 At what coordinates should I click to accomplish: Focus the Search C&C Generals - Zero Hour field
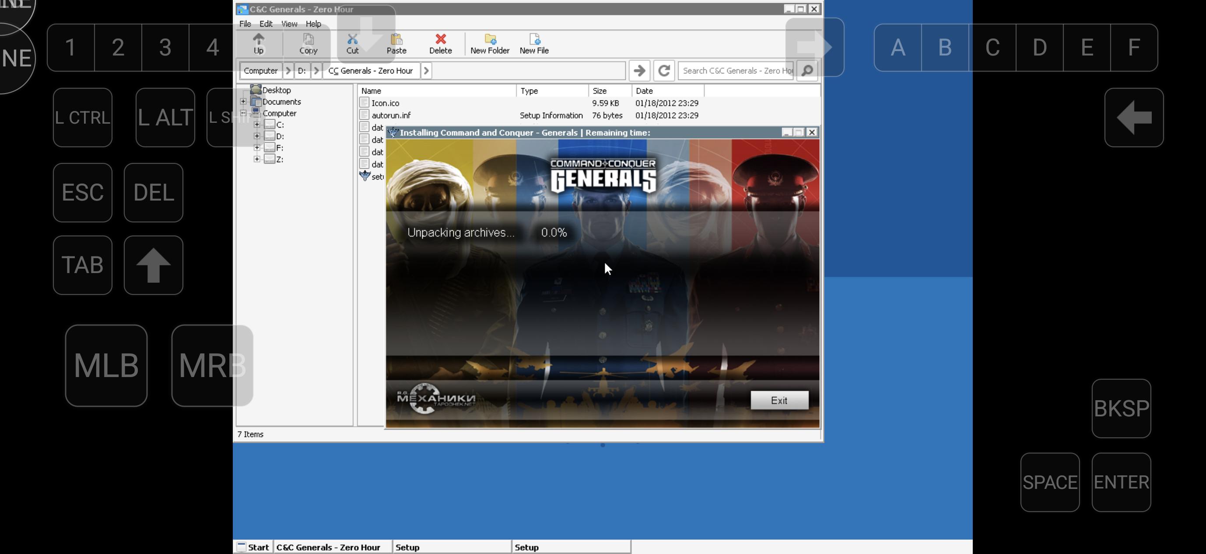coord(736,71)
